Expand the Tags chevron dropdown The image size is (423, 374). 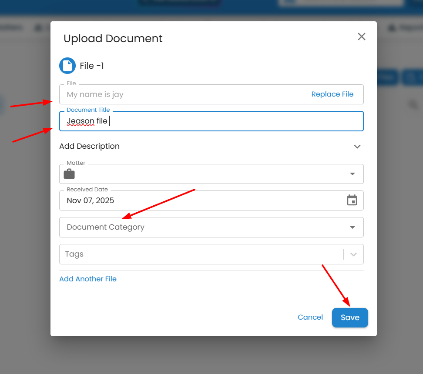(353, 254)
